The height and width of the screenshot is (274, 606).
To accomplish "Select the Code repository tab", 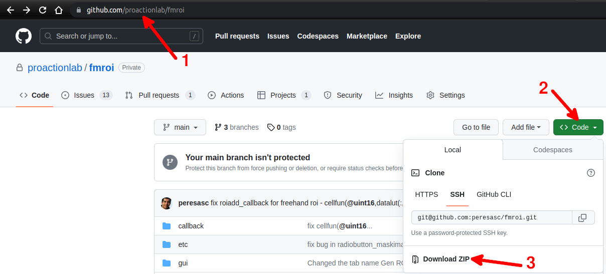I will 35,95.
